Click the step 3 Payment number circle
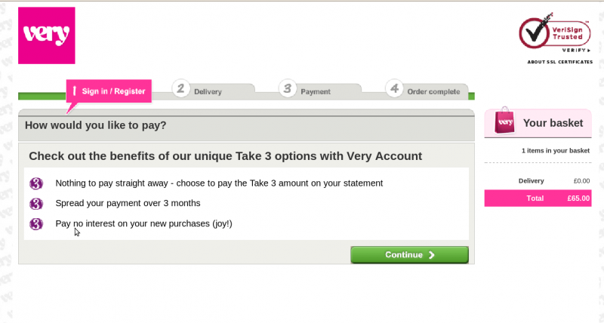604x323 pixels. 288,88
